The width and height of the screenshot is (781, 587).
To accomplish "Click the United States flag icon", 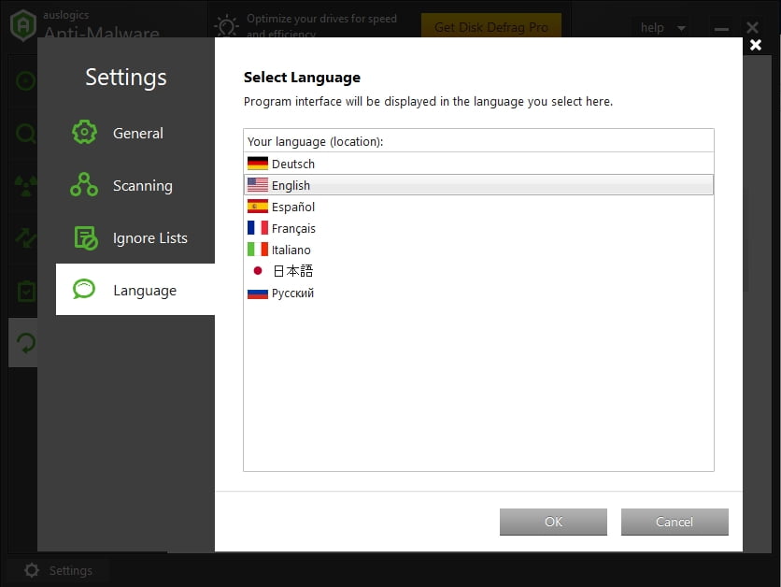I will pos(258,185).
